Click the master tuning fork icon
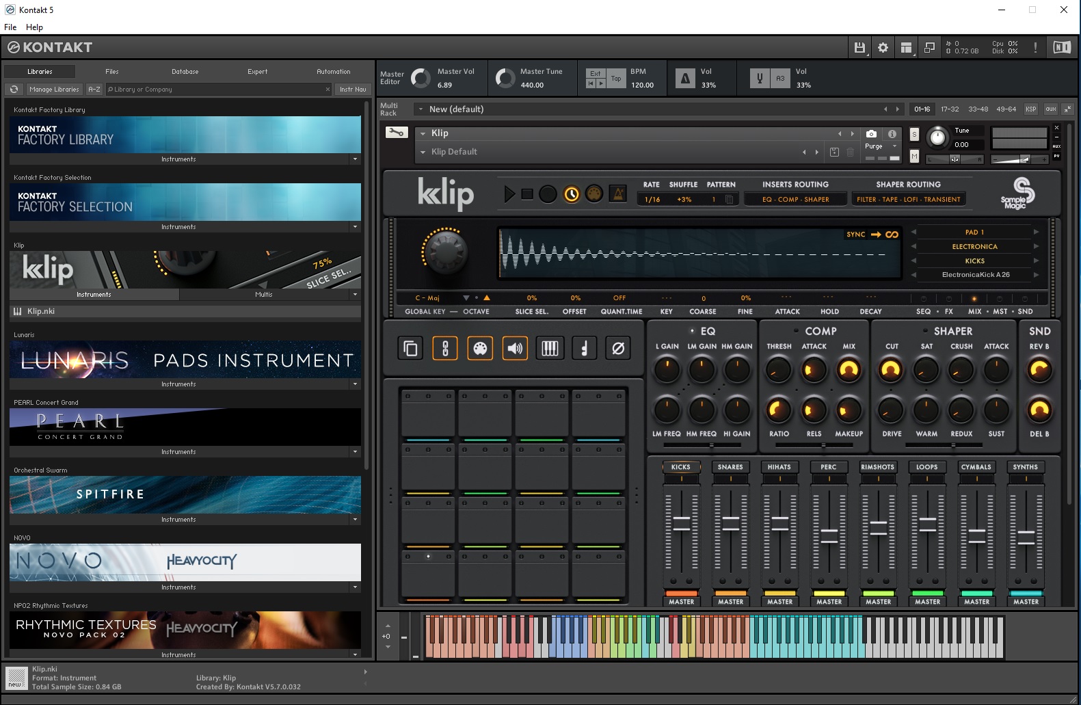 pos(760,78)
